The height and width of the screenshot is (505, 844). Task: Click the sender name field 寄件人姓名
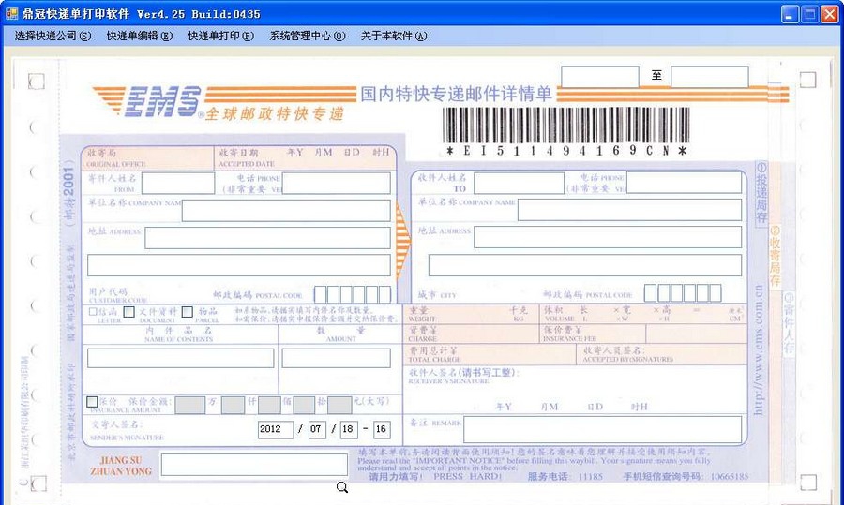pyautogui.click(x=178, y=184)
